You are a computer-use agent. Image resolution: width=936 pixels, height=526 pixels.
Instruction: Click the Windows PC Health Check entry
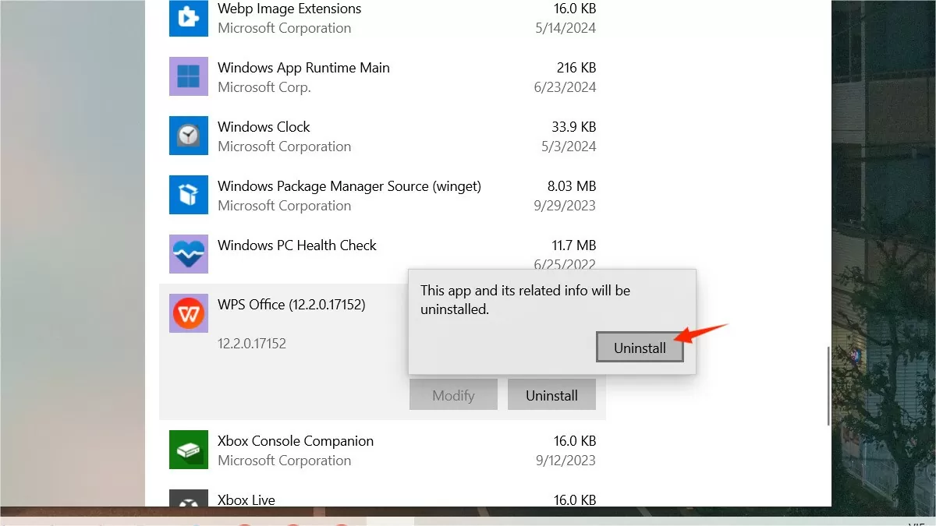click(x=297, y=245)
